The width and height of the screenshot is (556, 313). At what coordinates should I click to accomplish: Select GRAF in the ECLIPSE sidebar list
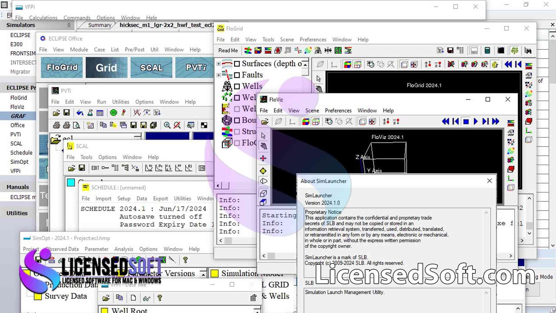(18, 116)
